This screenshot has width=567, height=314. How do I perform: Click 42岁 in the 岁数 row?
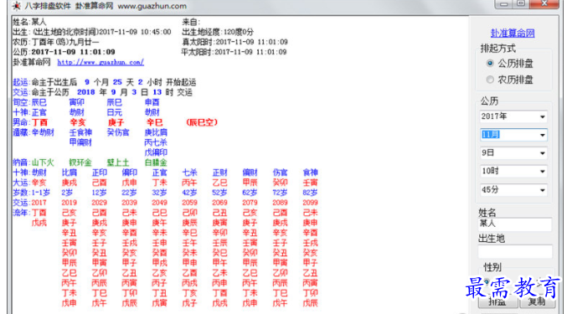[189, 193]
